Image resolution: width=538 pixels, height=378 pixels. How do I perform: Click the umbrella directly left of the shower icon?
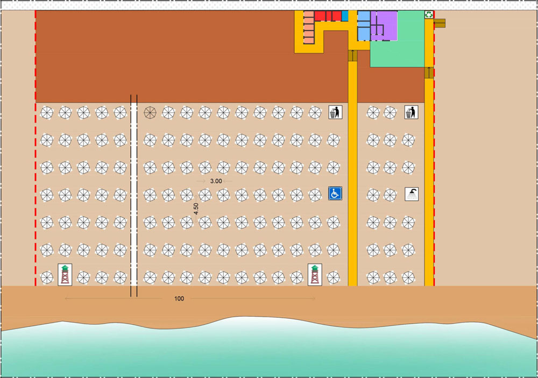[x=390, y=195]
